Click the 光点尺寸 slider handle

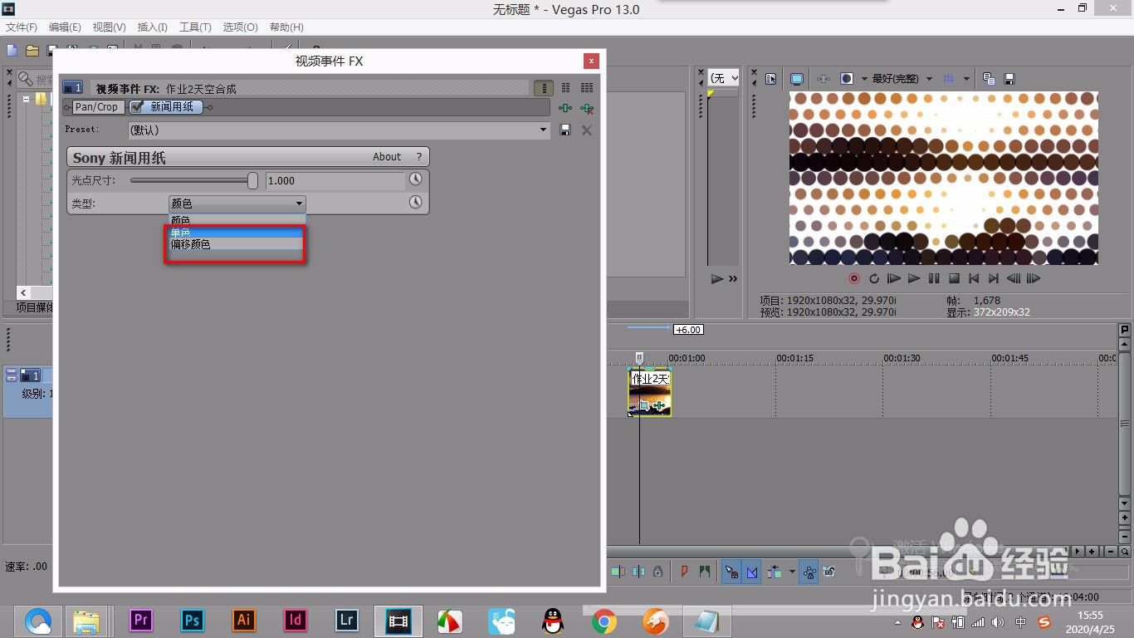252,180
